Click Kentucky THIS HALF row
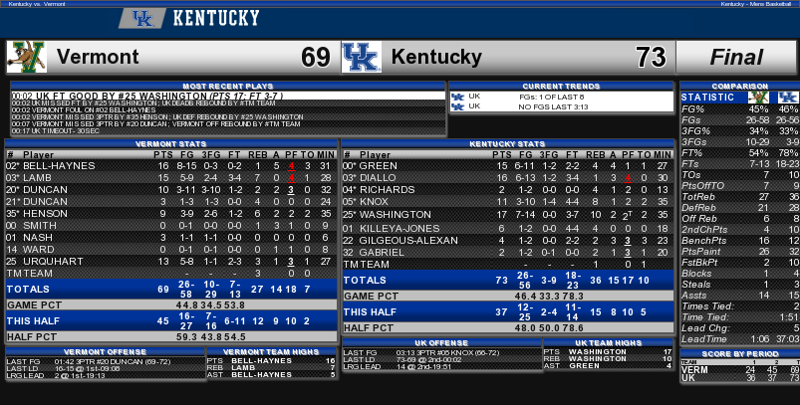The width and height of the screenshot is (800, 405). click(507, 314)
